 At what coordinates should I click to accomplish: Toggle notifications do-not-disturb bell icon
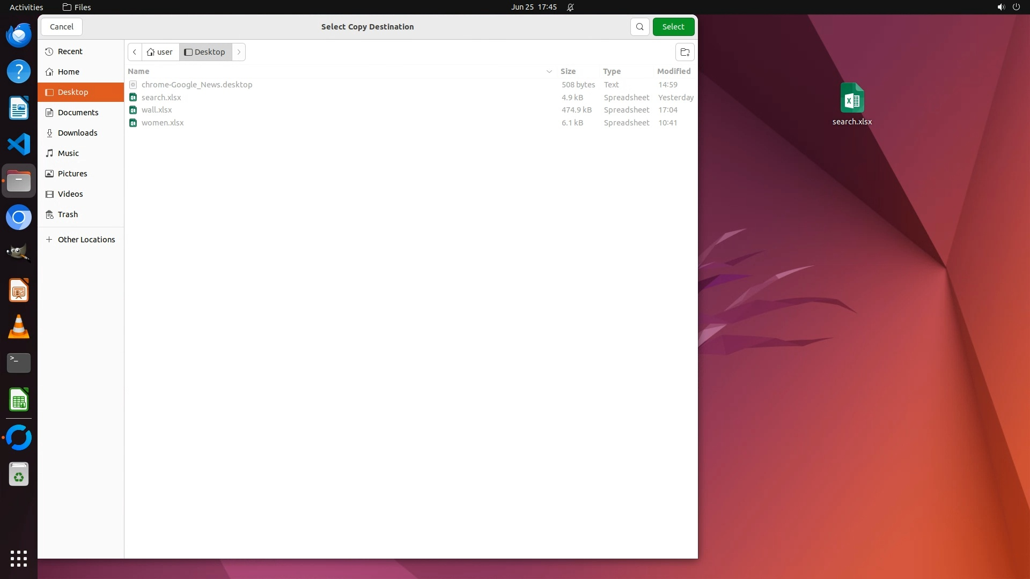pos(570,8)
